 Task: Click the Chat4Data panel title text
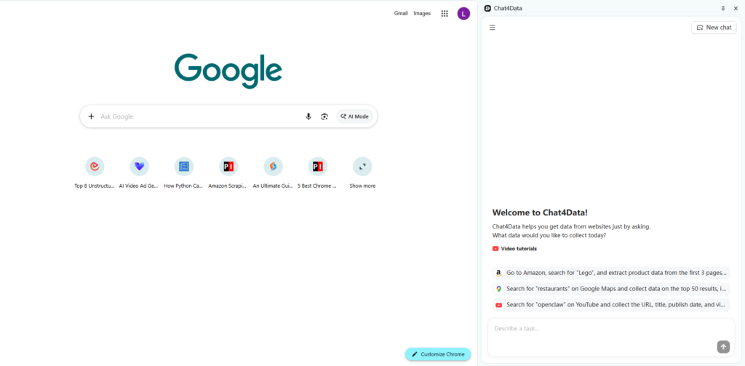(508, 8)
